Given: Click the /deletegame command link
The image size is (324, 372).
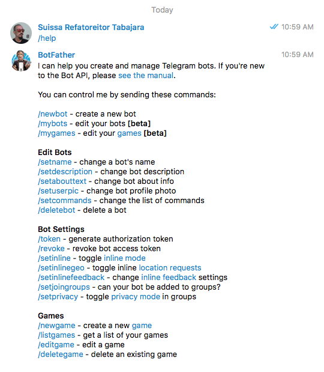Looking at the screenshot, I should [x=61, y=355].
